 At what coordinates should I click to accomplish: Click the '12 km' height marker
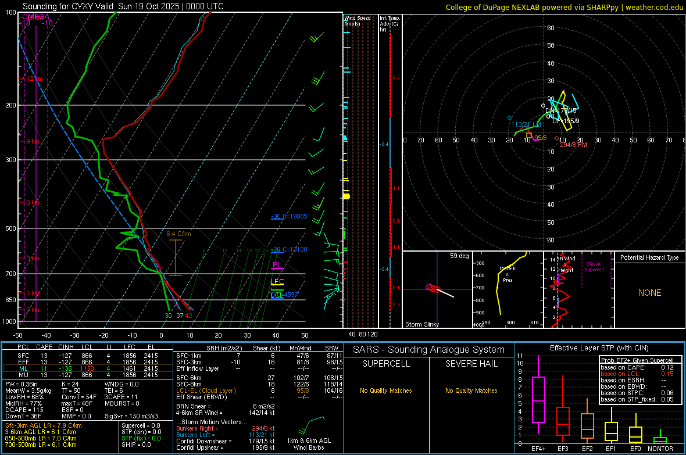(x=34, y=79)
